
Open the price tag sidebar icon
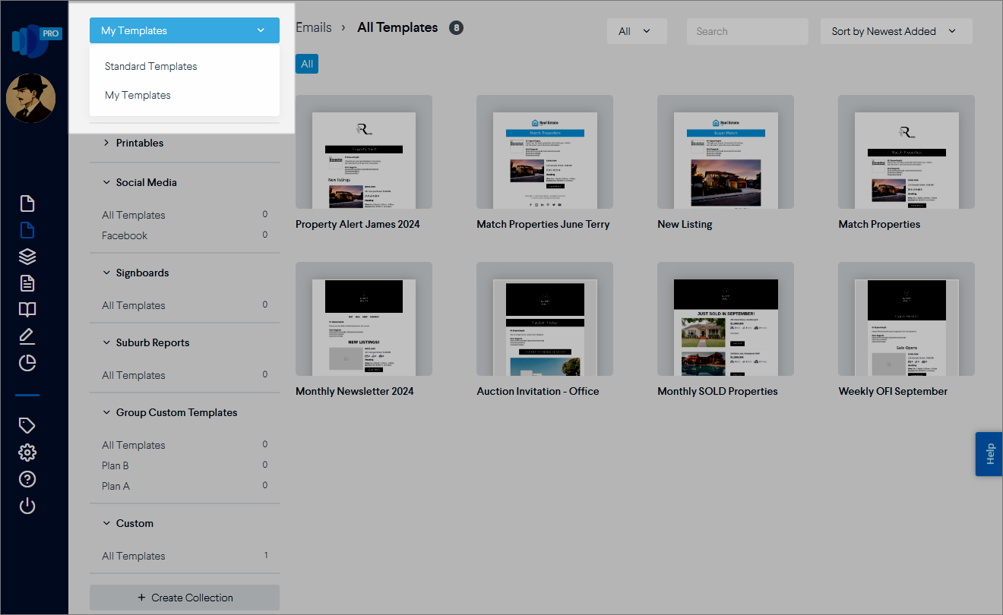click(x=27, y=425)
